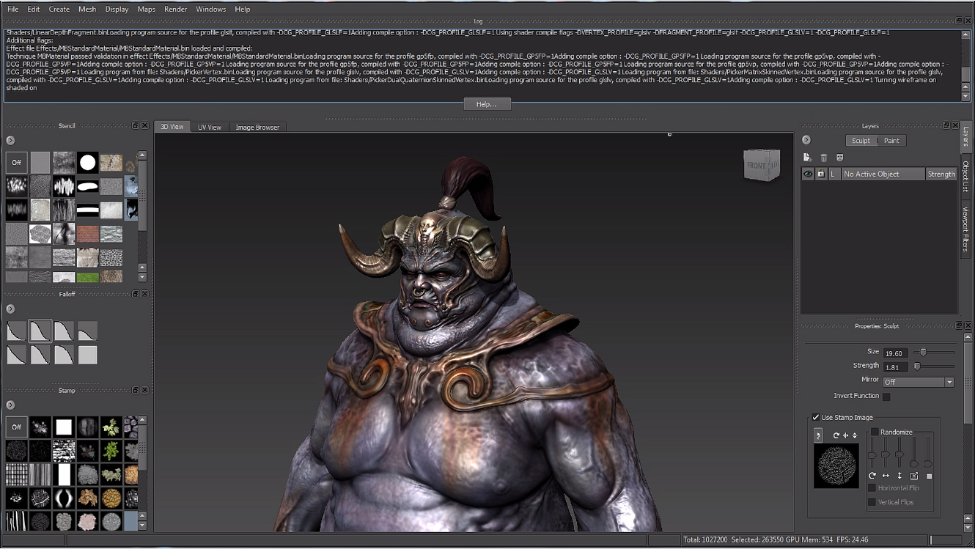Viewport: 975px width, 549px height.
Task: Select the Off tile in the Stamp tray
Action: pos(16,427)
